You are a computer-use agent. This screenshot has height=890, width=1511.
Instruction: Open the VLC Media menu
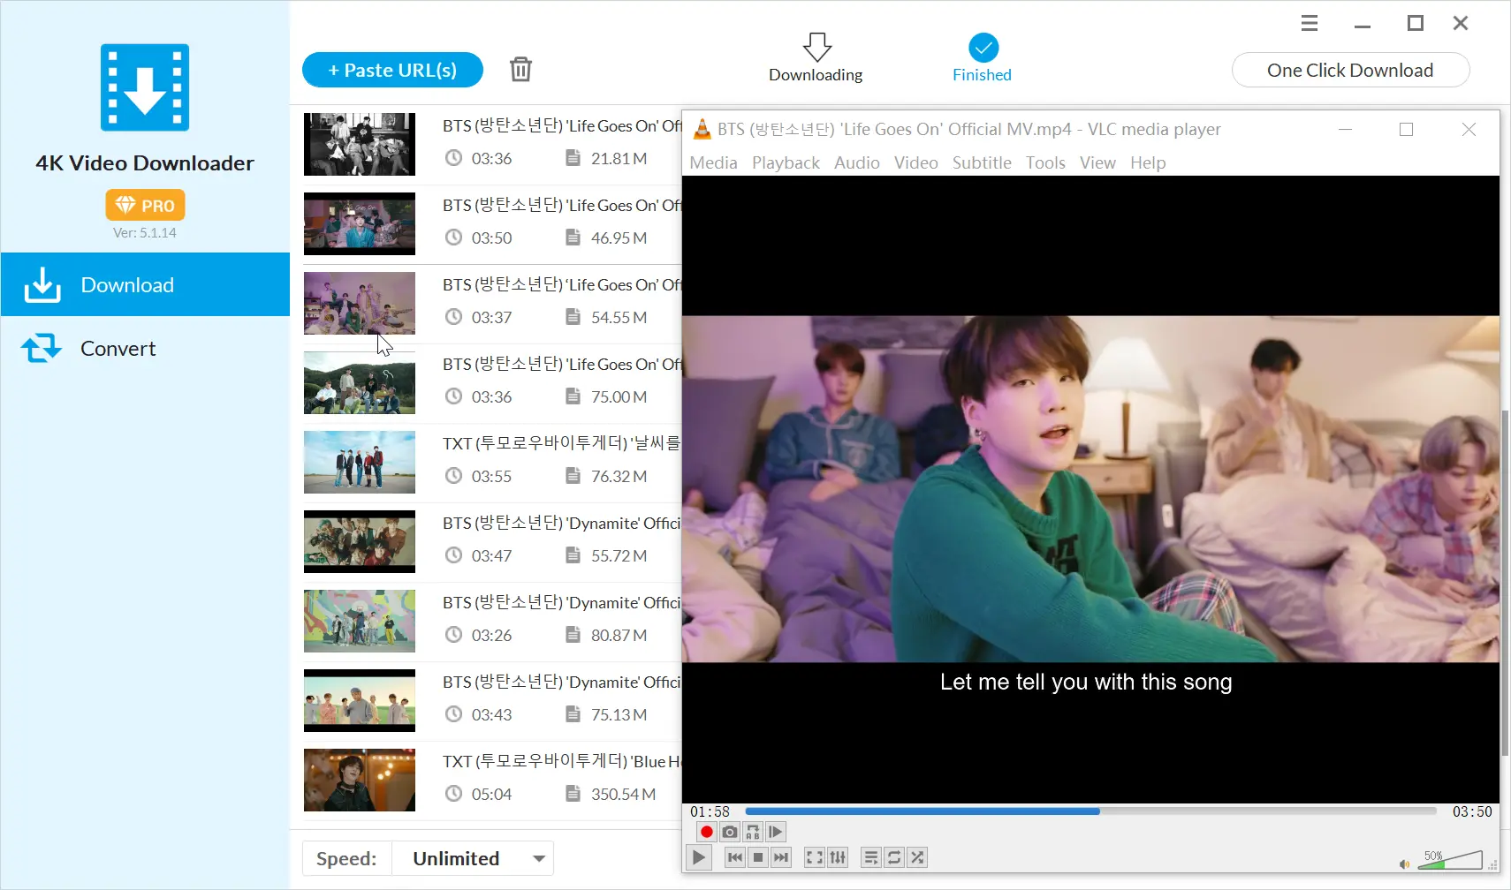[713, 162]
